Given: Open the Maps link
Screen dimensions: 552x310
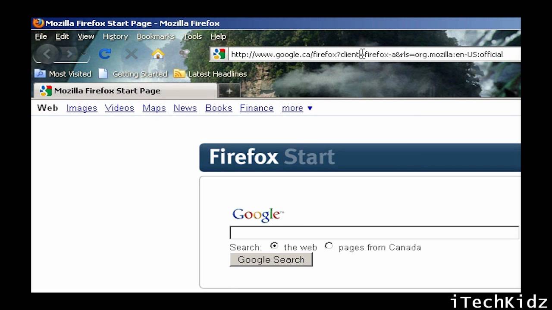Looking at the screenshot, I should (154, 108).
